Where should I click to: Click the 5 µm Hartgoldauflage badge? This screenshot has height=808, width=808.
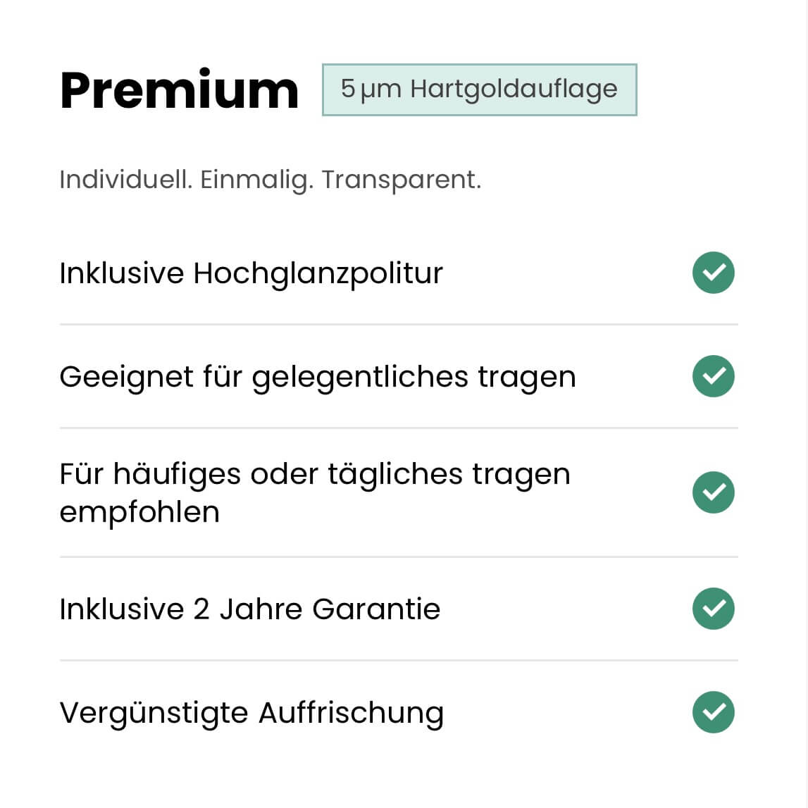479,89
